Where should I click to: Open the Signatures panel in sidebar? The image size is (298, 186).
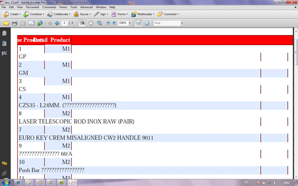pos(4,53)
